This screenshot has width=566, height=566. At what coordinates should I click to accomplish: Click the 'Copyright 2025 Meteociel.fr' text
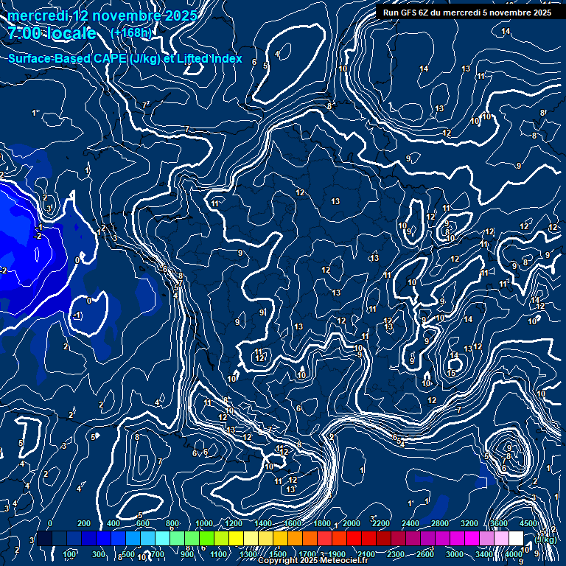point(313,560)
